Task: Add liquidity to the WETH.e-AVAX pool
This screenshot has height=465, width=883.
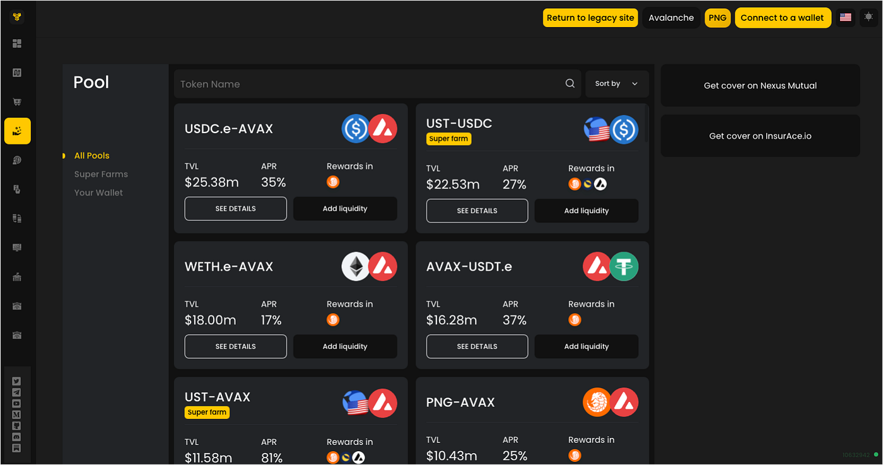Action: coord(345,346)
